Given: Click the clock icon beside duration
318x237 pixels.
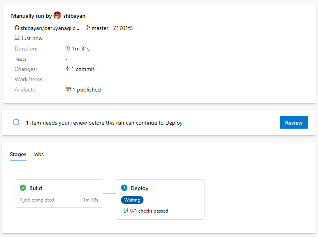Looking at the screenshot, I should coord(68,49).
